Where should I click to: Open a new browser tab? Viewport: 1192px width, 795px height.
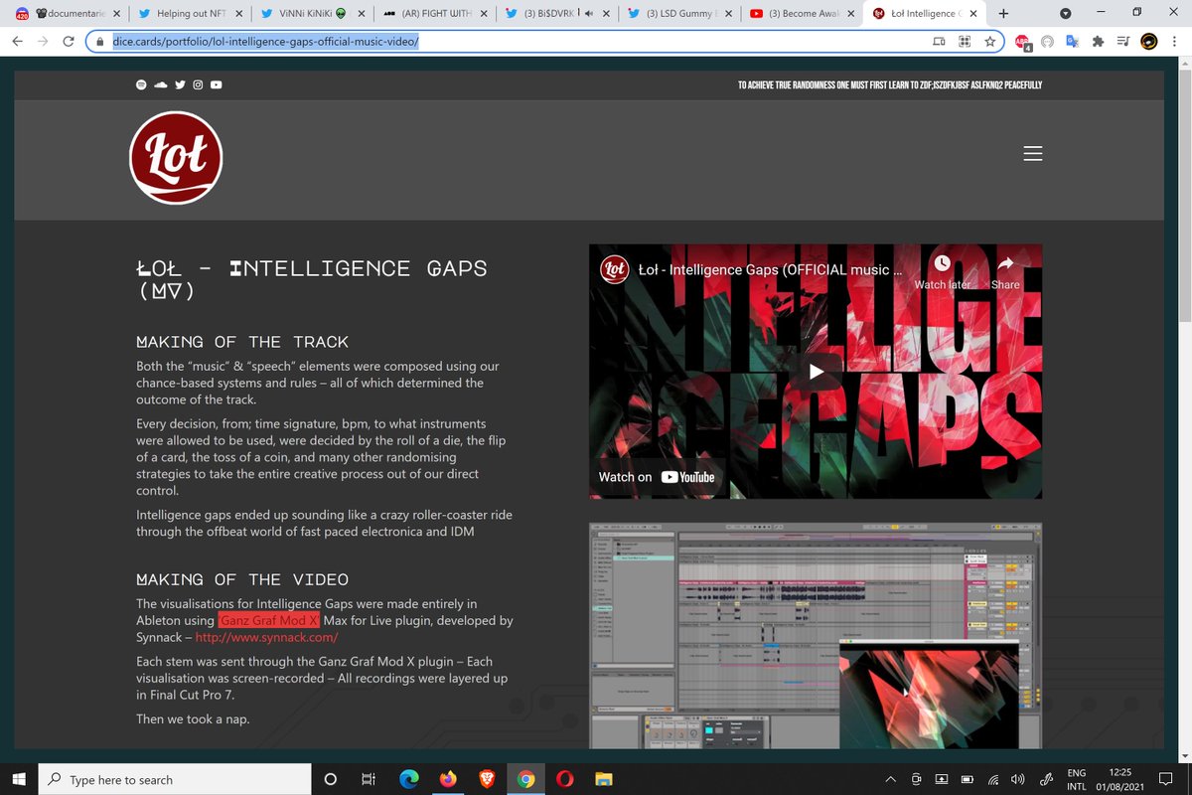[x=1003, y=14]
